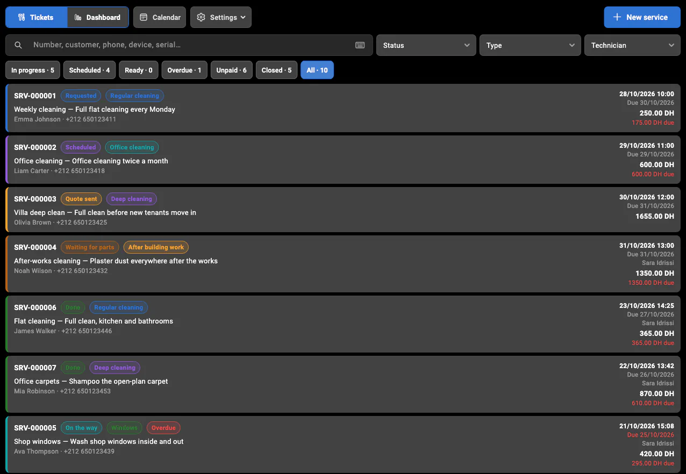Click the Office cleaning type badge
This screenshot has height=474, width=686.
point(132,147)
